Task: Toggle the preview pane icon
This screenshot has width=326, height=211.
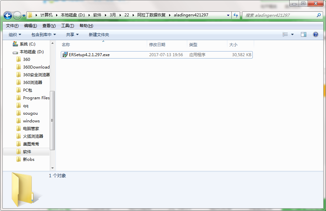Action: click(x=304, y=34)
